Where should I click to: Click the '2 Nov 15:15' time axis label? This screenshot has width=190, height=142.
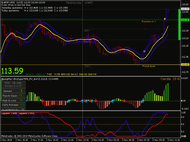tap(22, 140)
